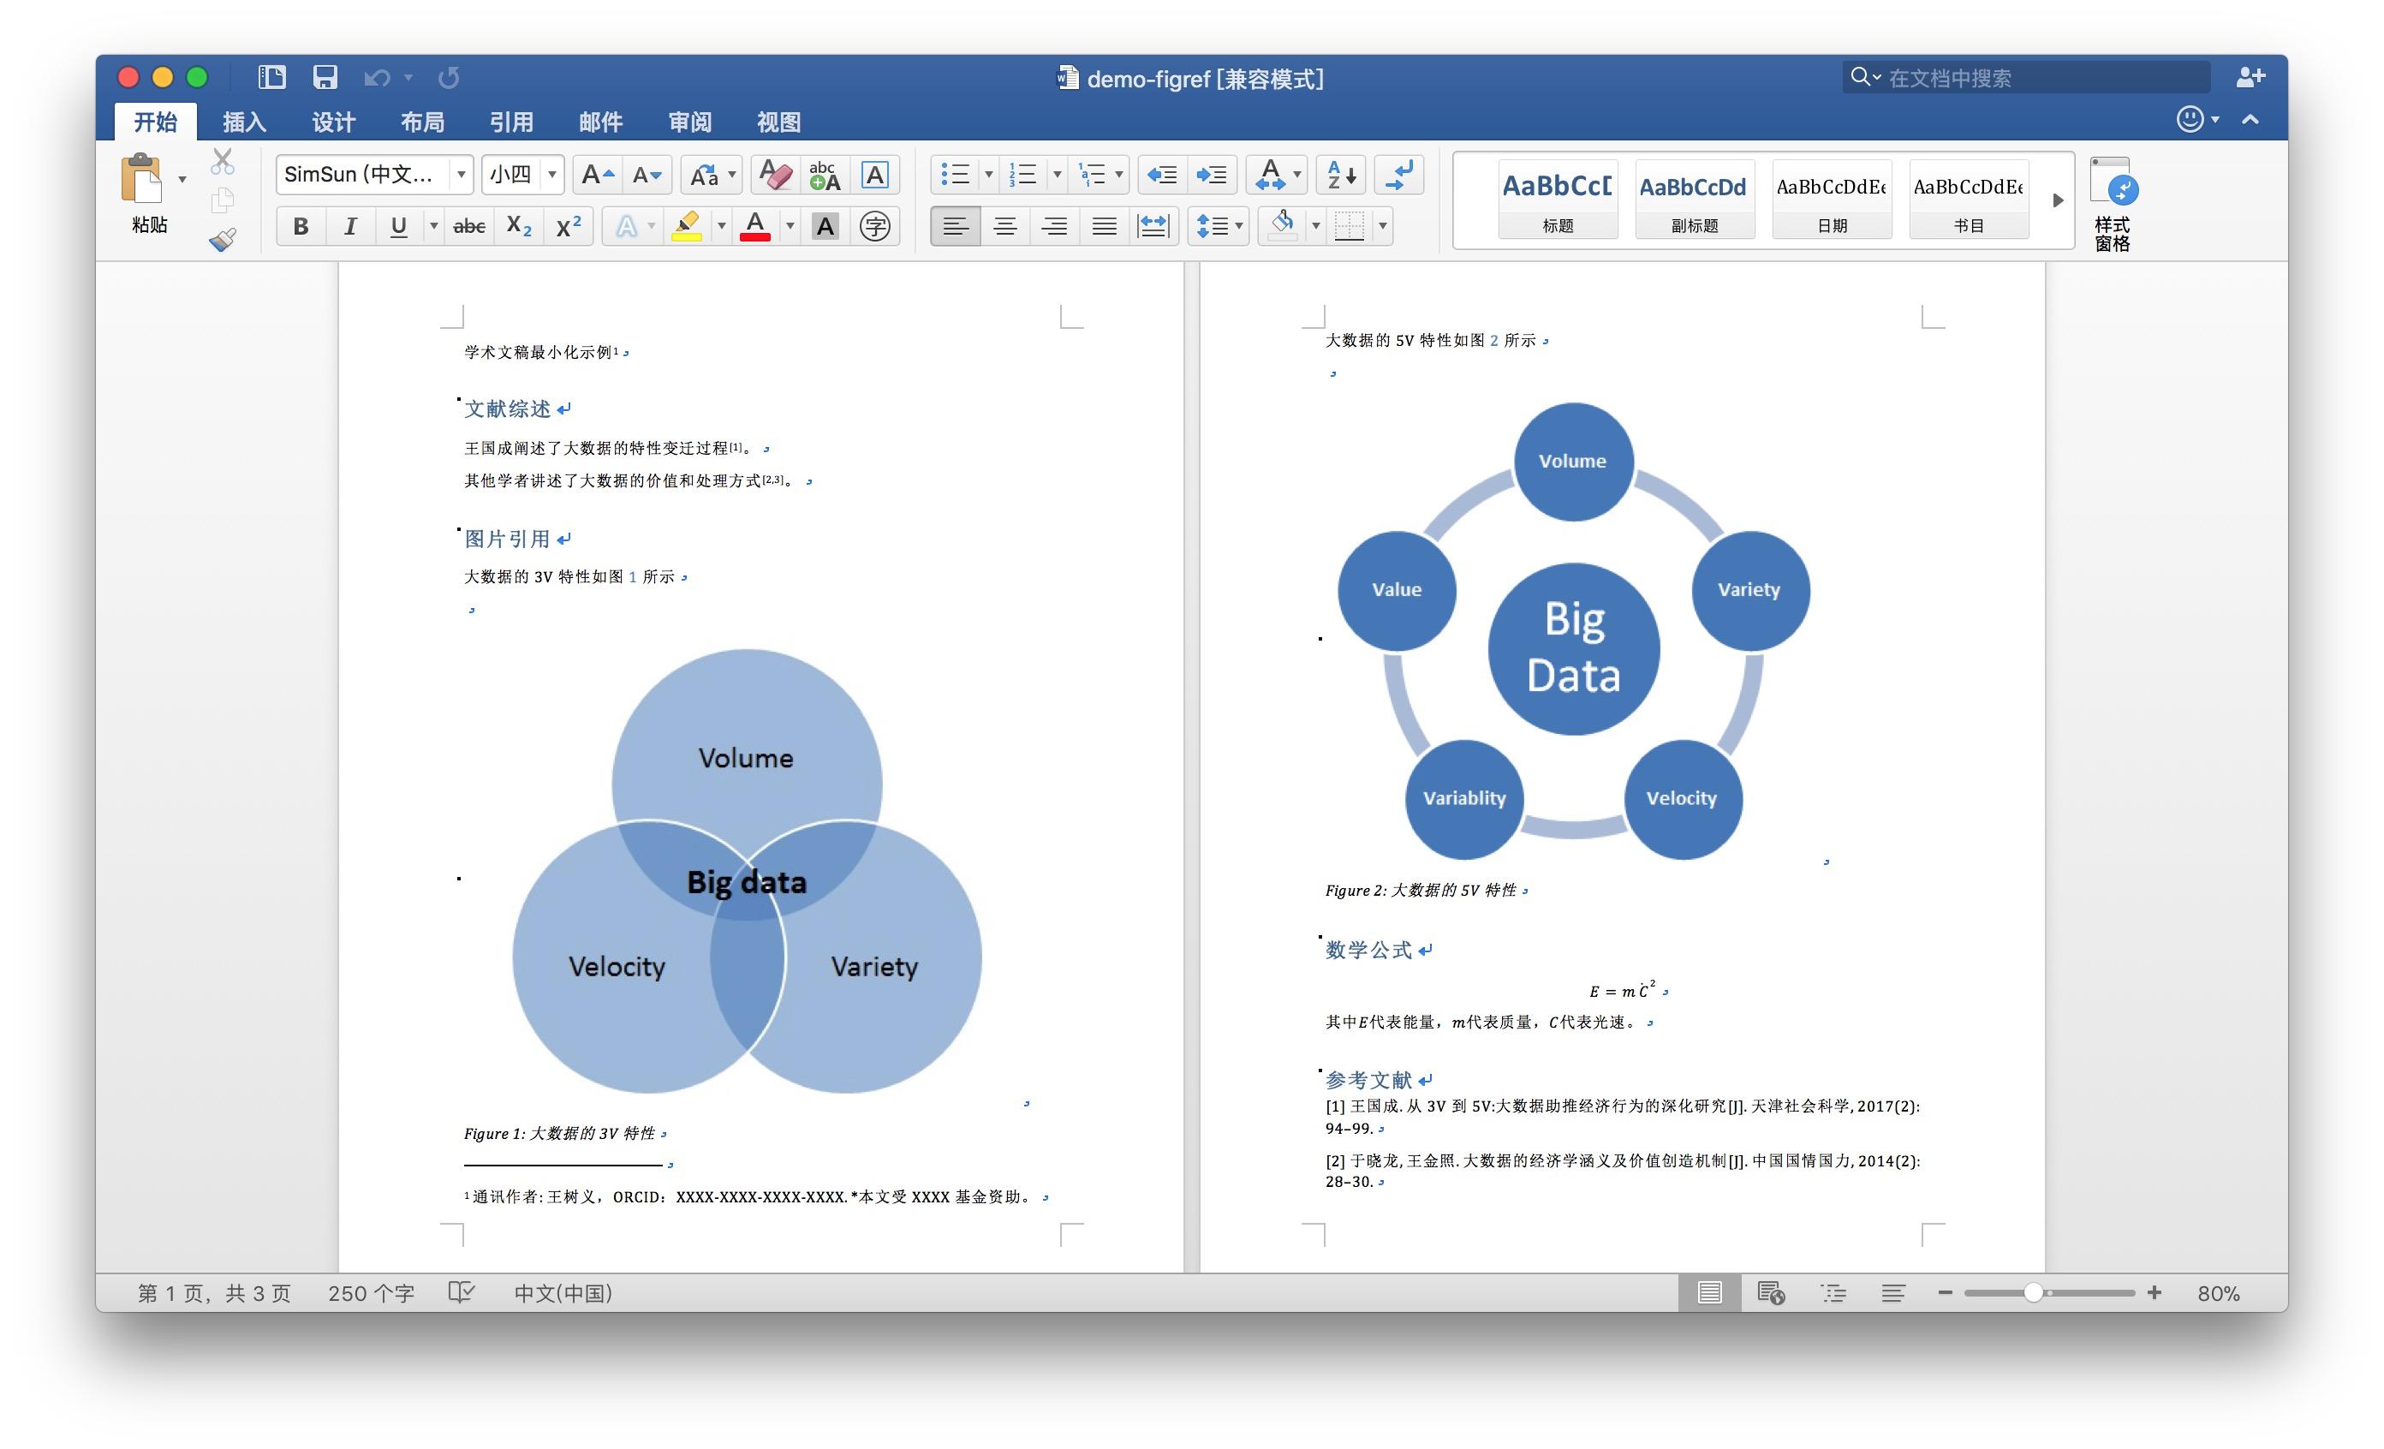This screenshot has height=1449, width=2384.
Task: Expand the styles gallery arrow
Action: point(2058,200)
